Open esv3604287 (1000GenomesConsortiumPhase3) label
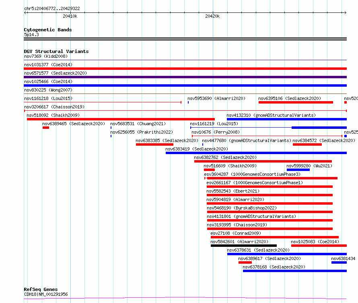The height and width of the screenshot is (303, 358). click(252, 174)
